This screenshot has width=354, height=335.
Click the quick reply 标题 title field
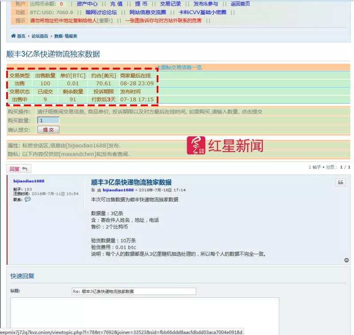(x=133, y=291)
